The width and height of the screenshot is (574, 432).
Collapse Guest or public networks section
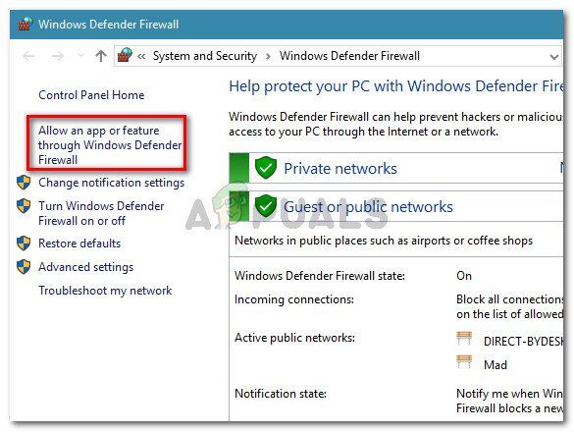click(x=396, y=206)
